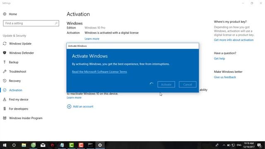Open Read the Microsoft Software License Terms
Screen dimensions: 265x149
tap(99, 72)
